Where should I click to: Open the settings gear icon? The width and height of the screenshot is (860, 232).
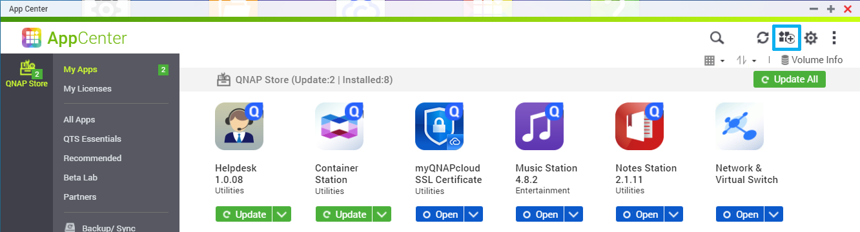pos(810,38)
